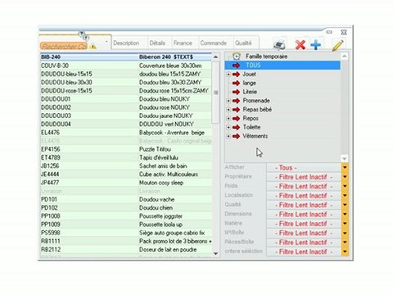This screenshot has width=393, height=295.
Task: Click the red arrow icon beside Vêtements
Action: [236, 136]
